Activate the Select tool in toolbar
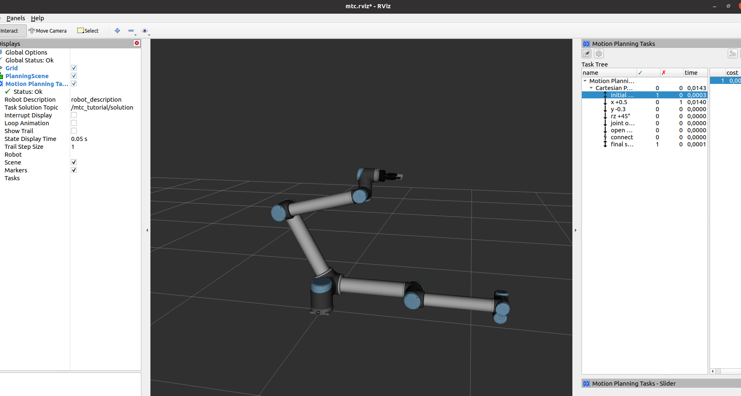 point(88,31)
